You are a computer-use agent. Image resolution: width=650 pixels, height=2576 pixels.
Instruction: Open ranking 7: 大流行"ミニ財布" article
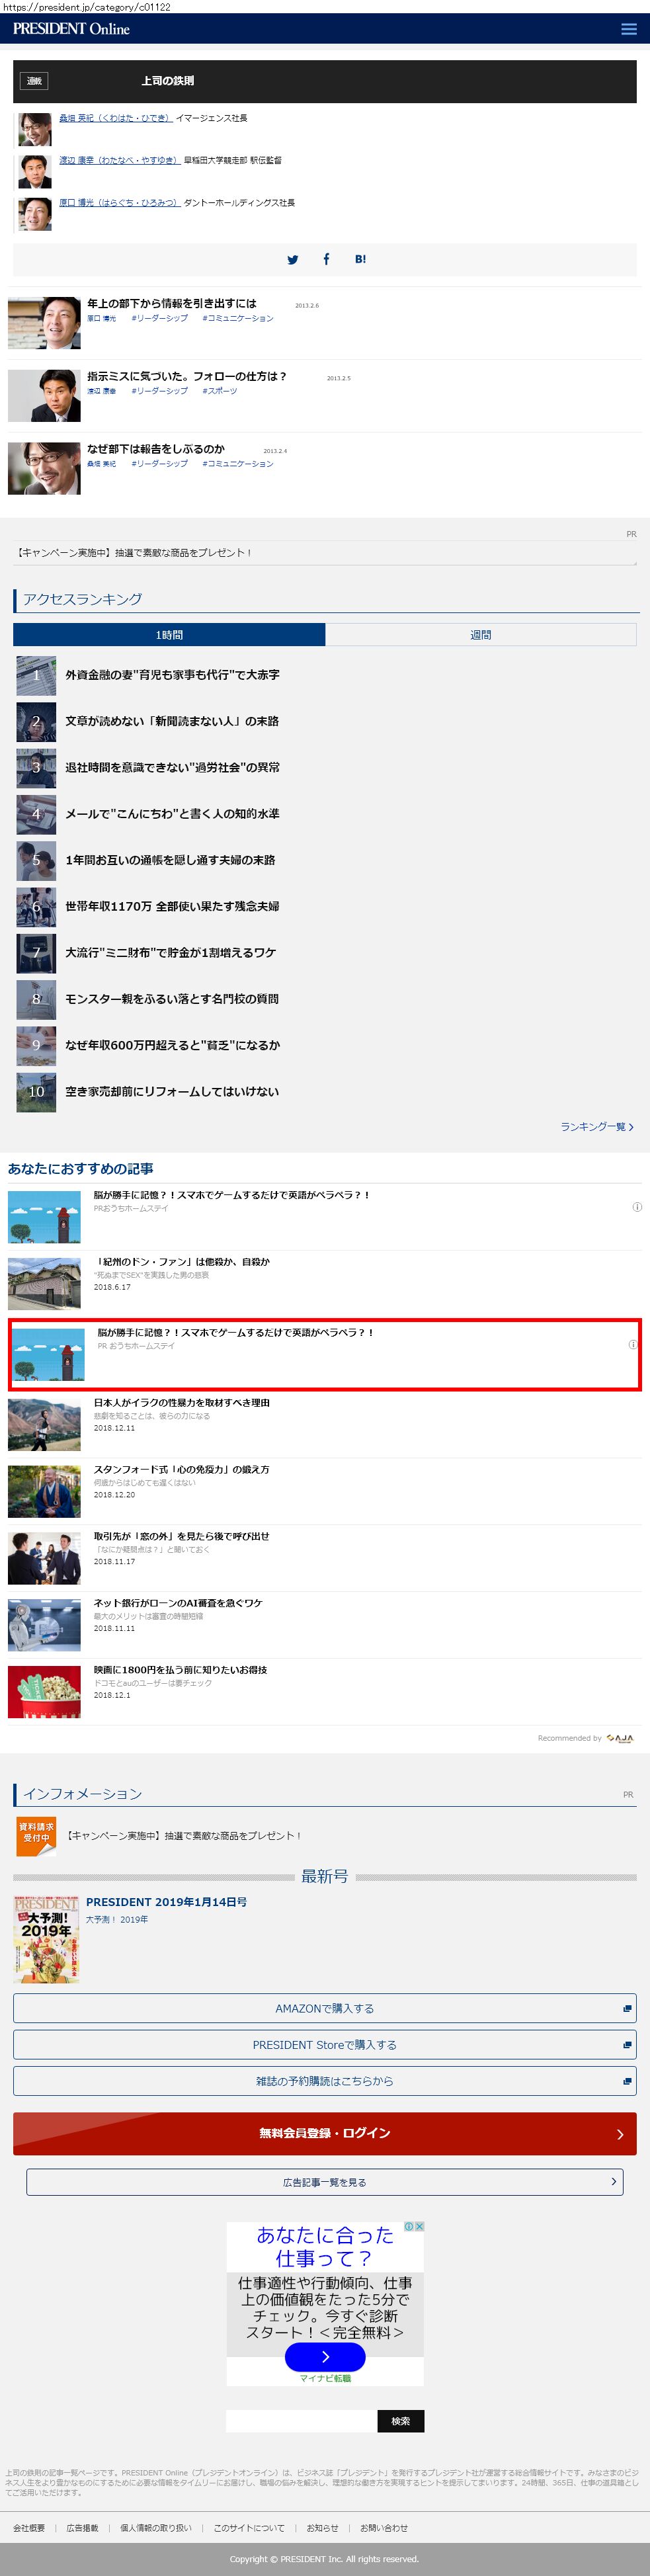(170, 952)
